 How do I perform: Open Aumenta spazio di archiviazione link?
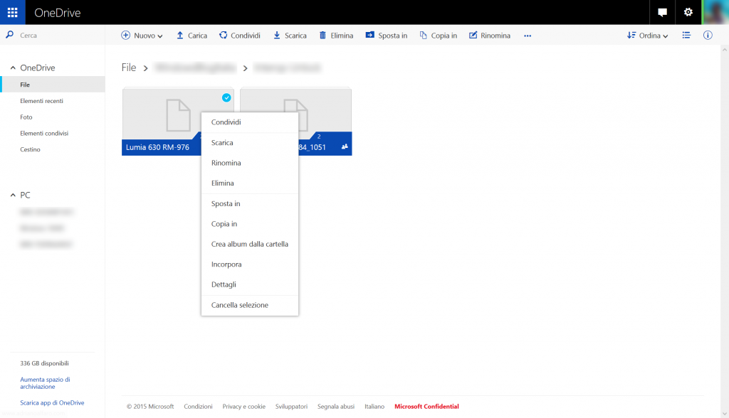[45, 382]
